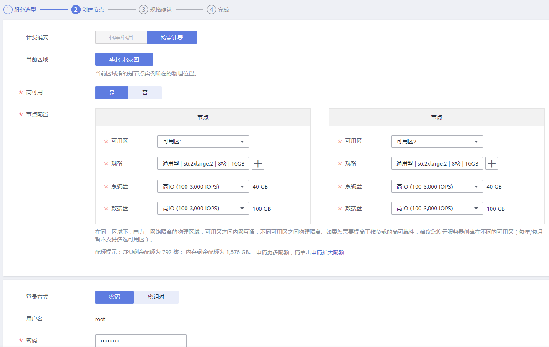Click the 计费模式 label
549x347 pixels.
pos(37,37)
